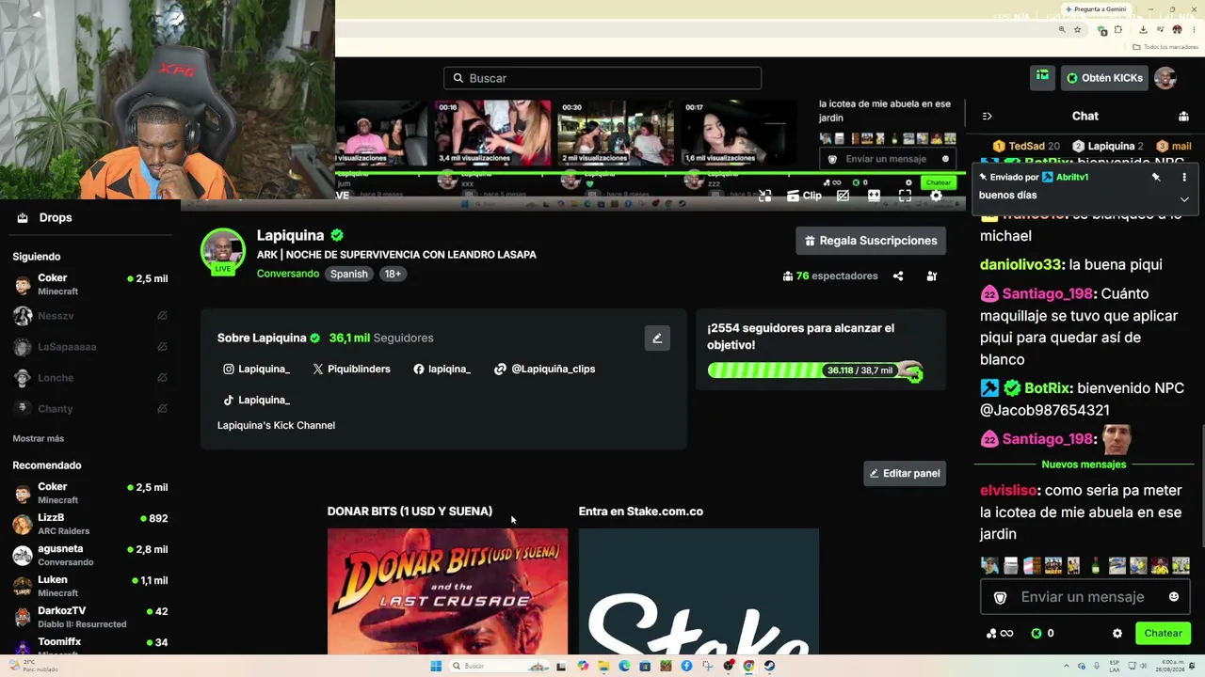
Task: Click the 18+ tag
Action: pyautogui.click(x=393, y=274)
